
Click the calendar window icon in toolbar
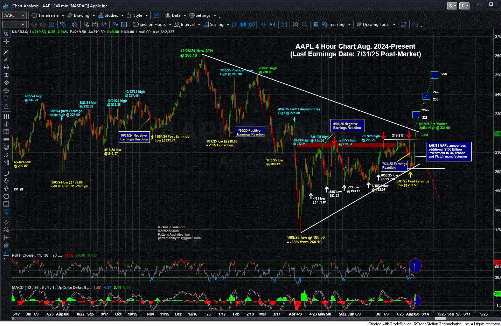[x=51, y=24]
